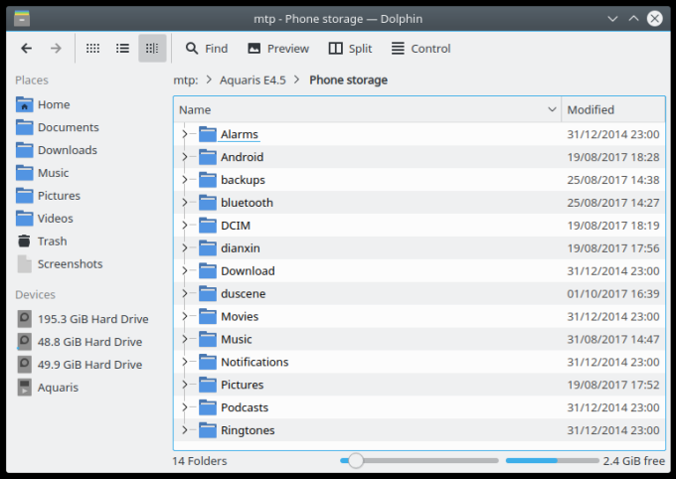Switch to Compact view mode
Image resolution: width=676 pixels, height=479 pixels.
click(x=122, y=49)
